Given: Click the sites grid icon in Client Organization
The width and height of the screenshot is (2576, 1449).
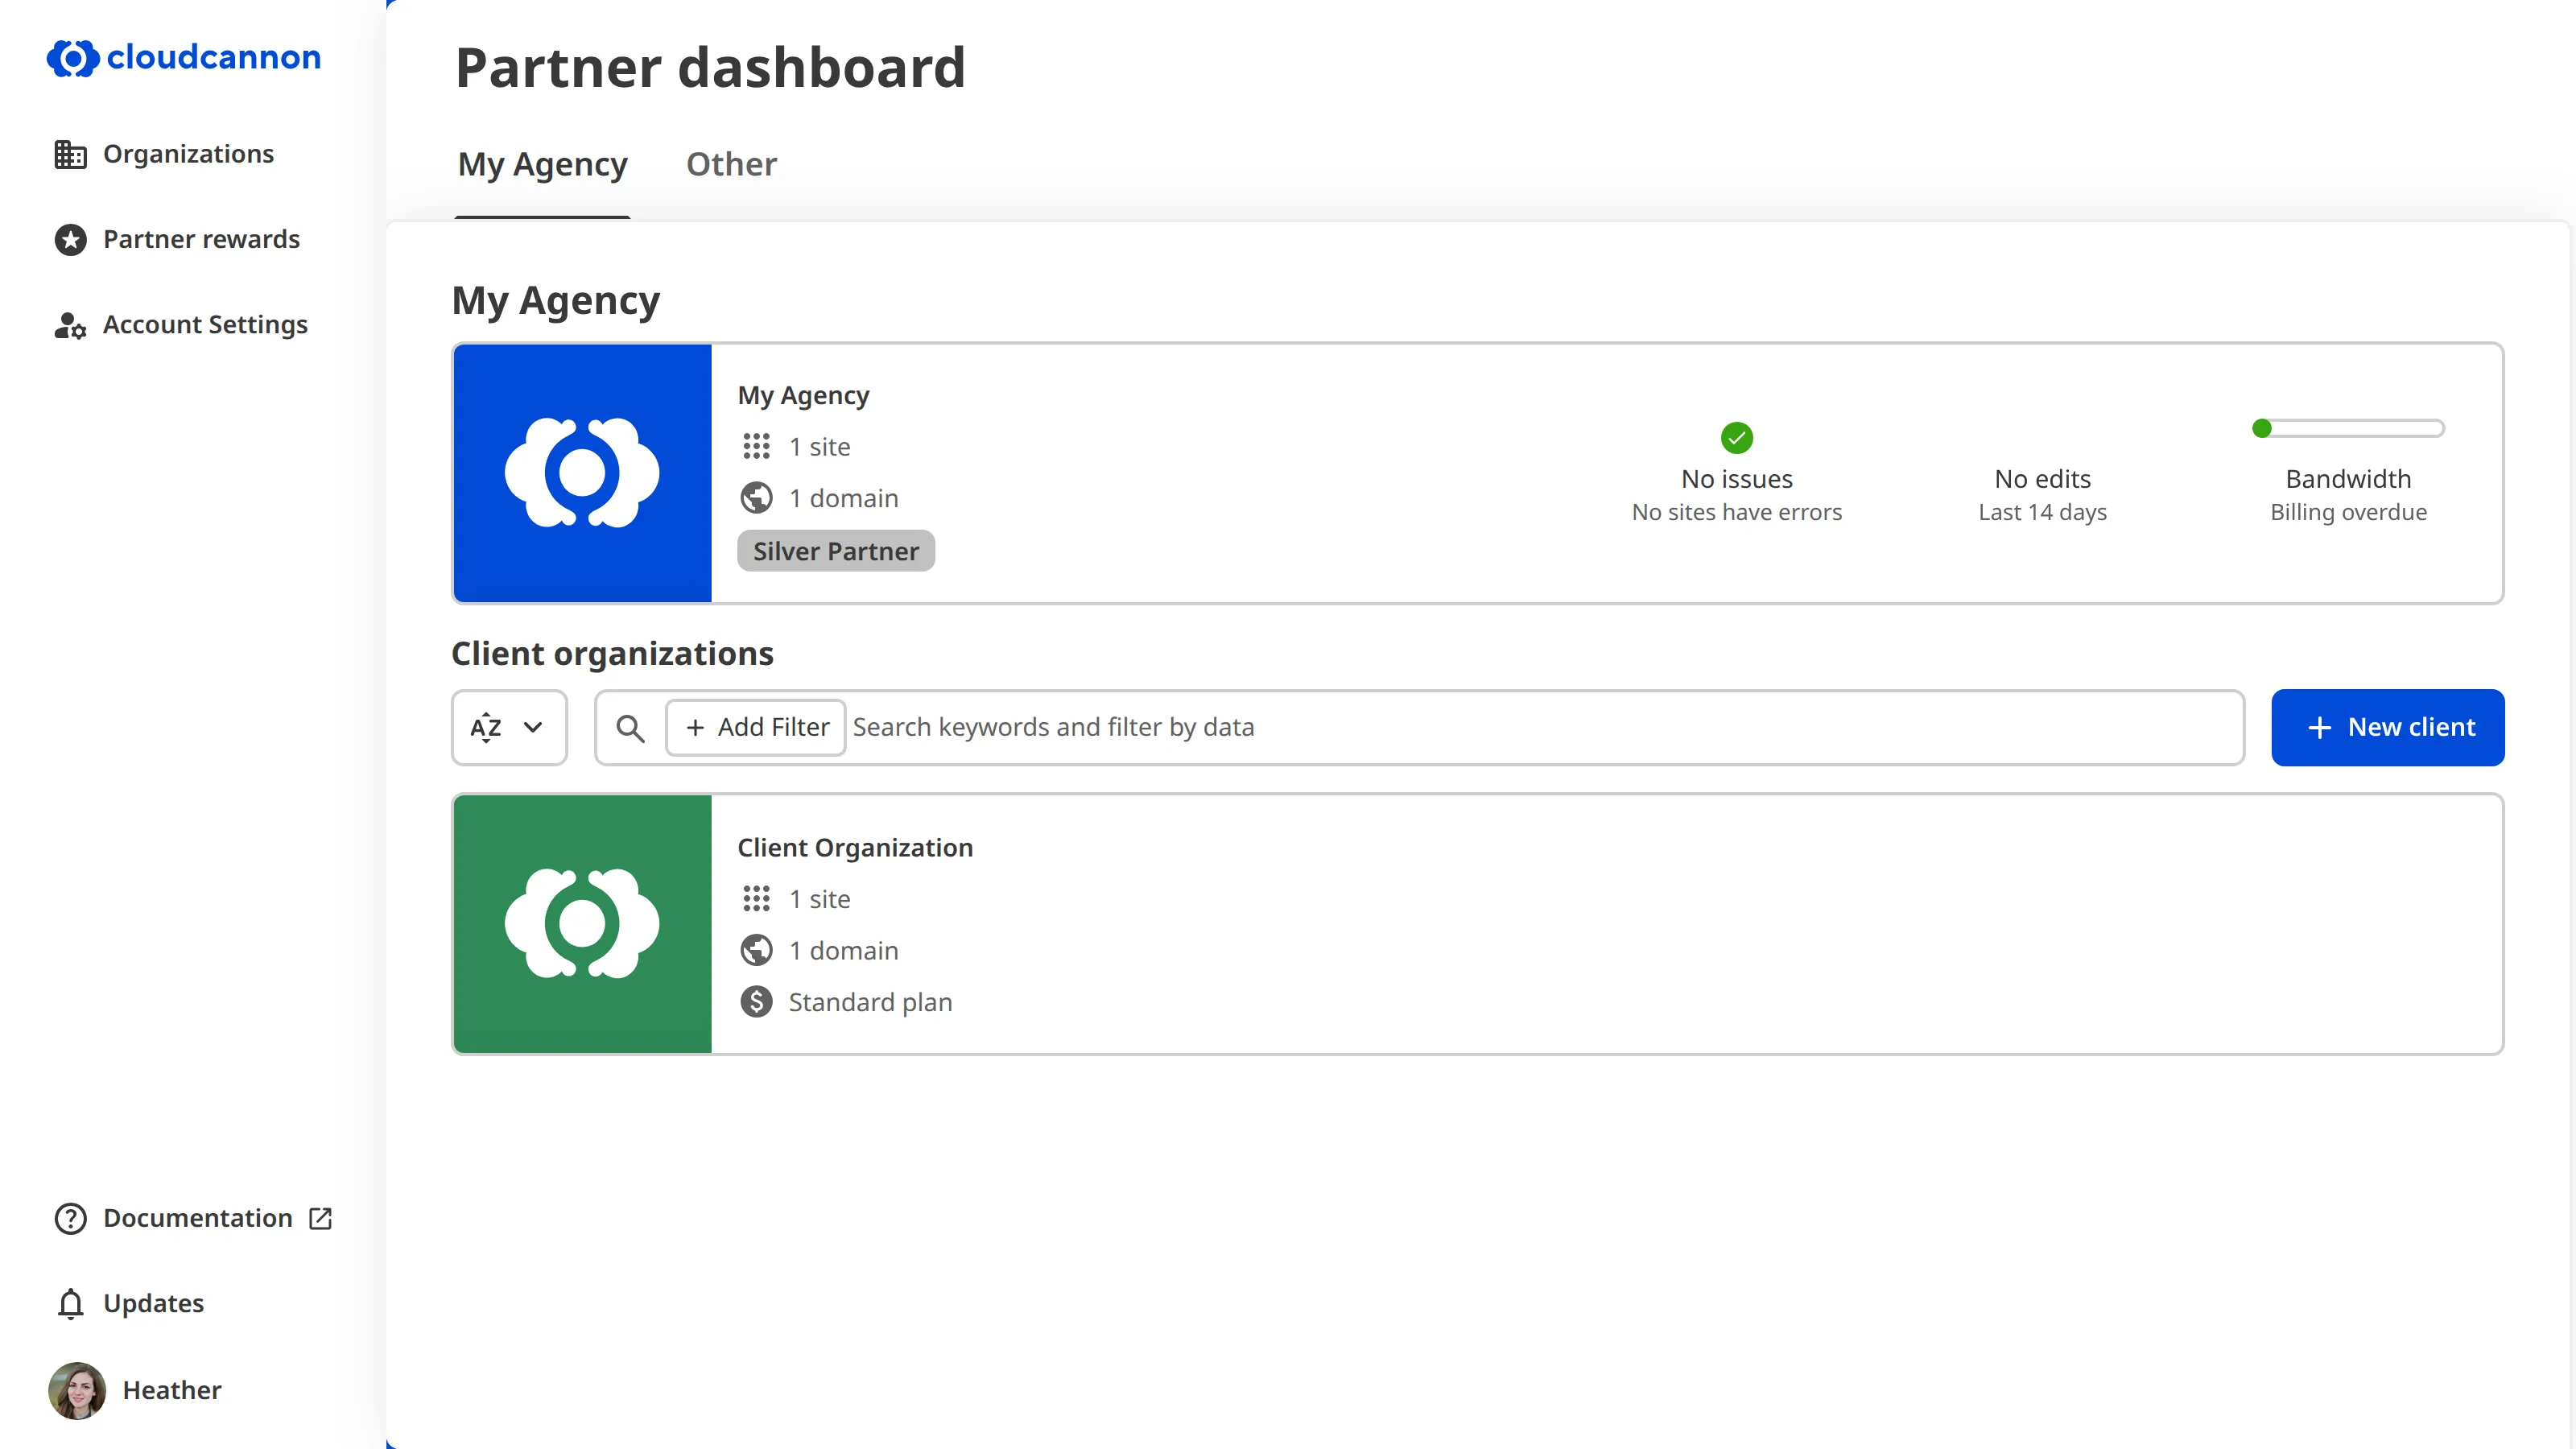Looking at the screenshot, I should tap(756, 898).
